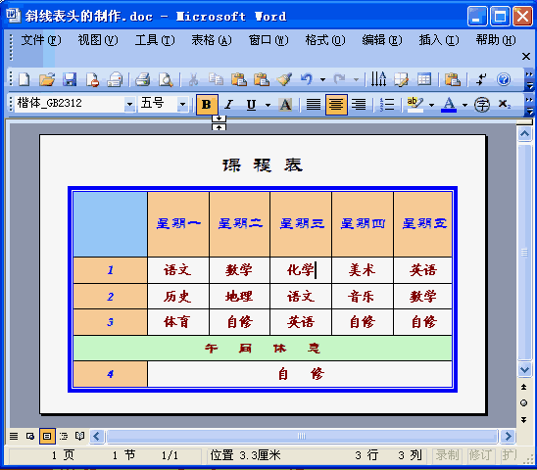Toggle Bold formatting off

click(207, 105)
